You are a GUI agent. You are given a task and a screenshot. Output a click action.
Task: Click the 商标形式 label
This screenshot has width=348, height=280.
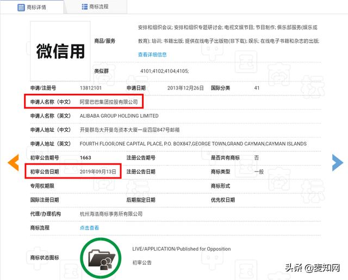tap(220, 186)
